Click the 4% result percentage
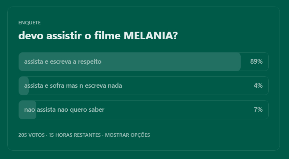This screenshot has width=289, height=159. [258, 86]
